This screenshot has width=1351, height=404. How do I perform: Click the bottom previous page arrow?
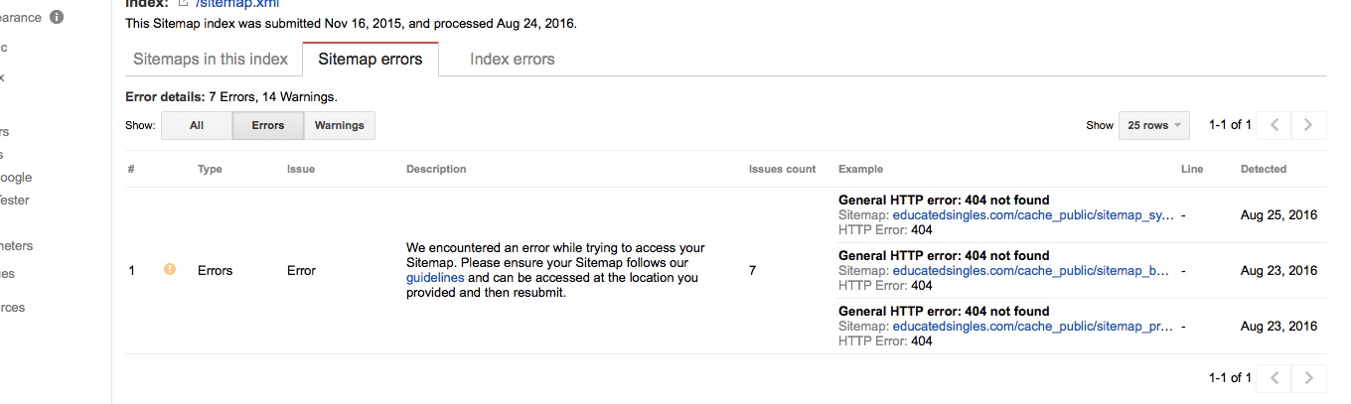tap(1274, 377)
